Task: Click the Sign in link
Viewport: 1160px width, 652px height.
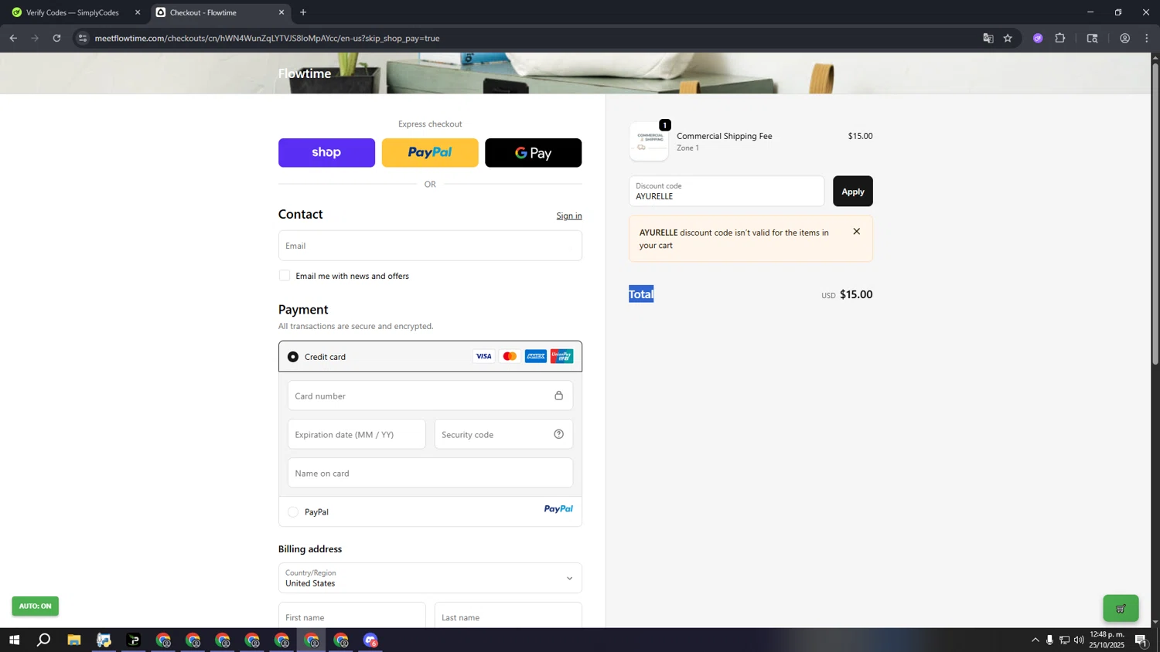Action: [x=569, y=216]
